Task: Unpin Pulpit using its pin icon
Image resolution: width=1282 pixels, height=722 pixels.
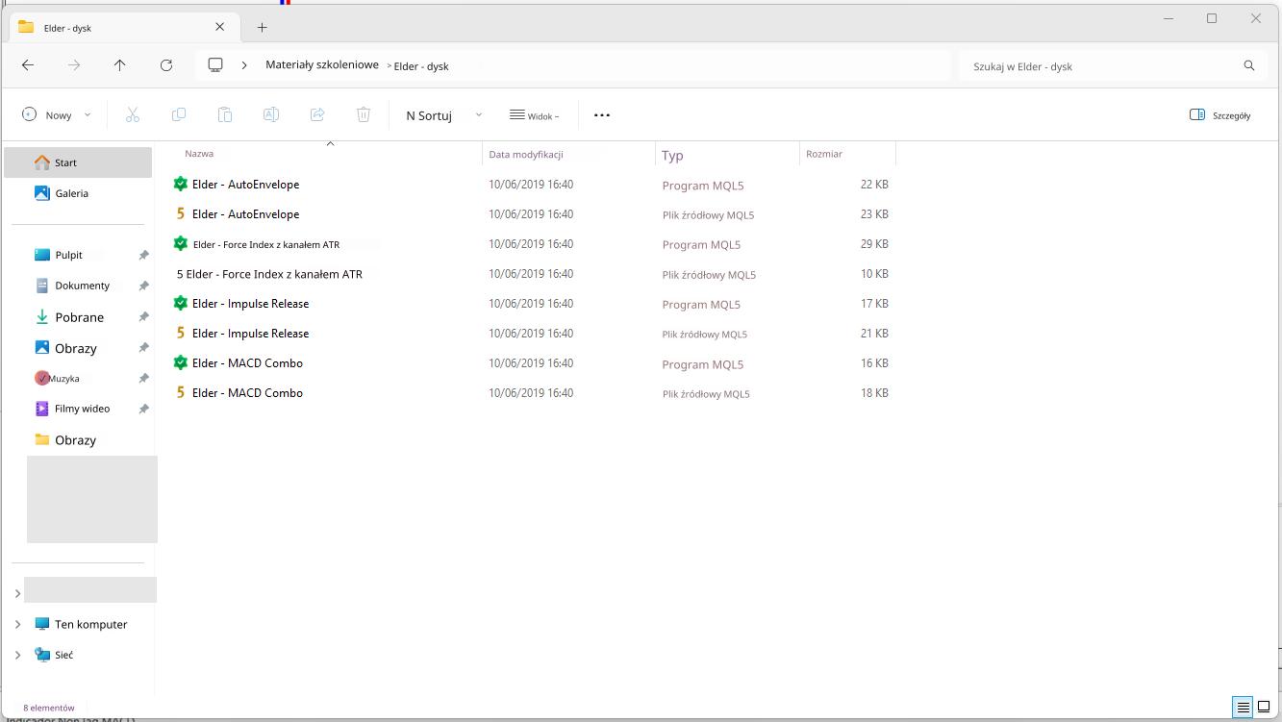Action: click(x=143, y=255)
